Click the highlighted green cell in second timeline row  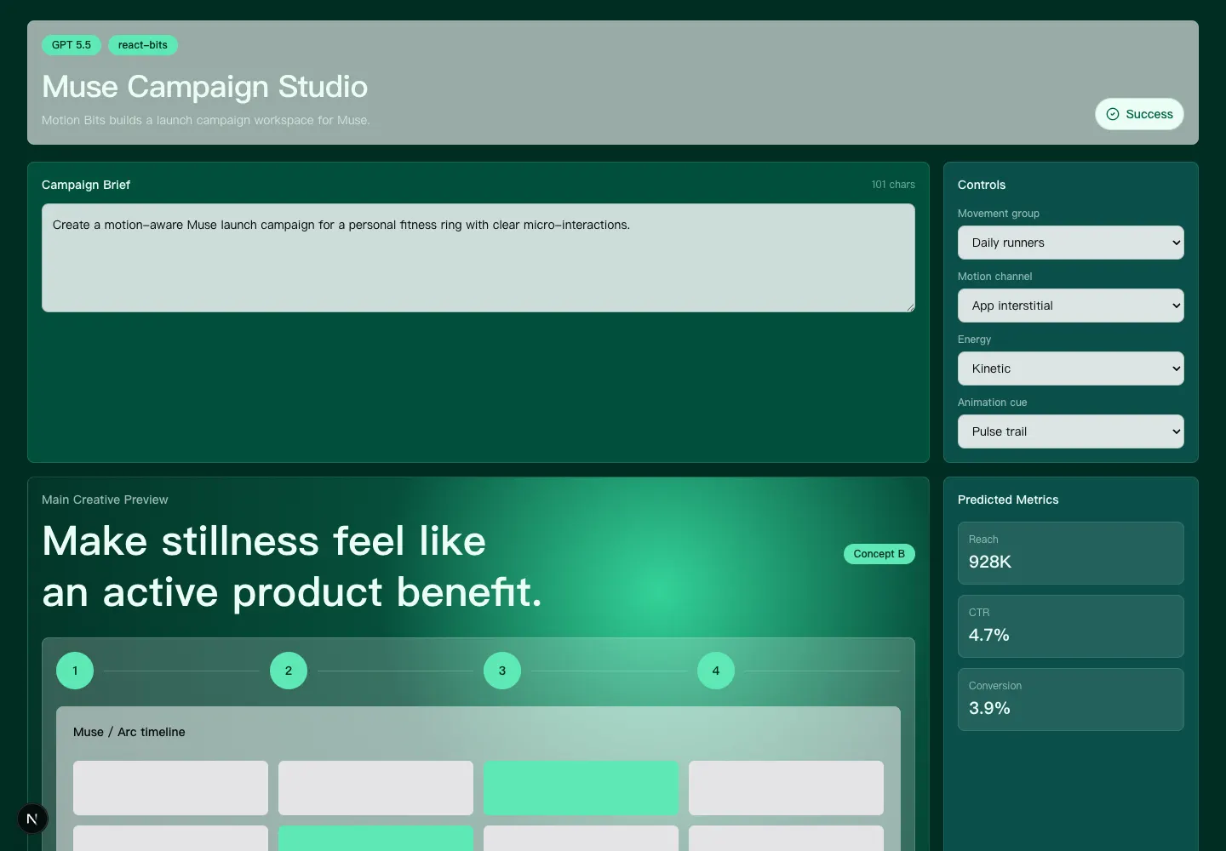tap(375, 838)
